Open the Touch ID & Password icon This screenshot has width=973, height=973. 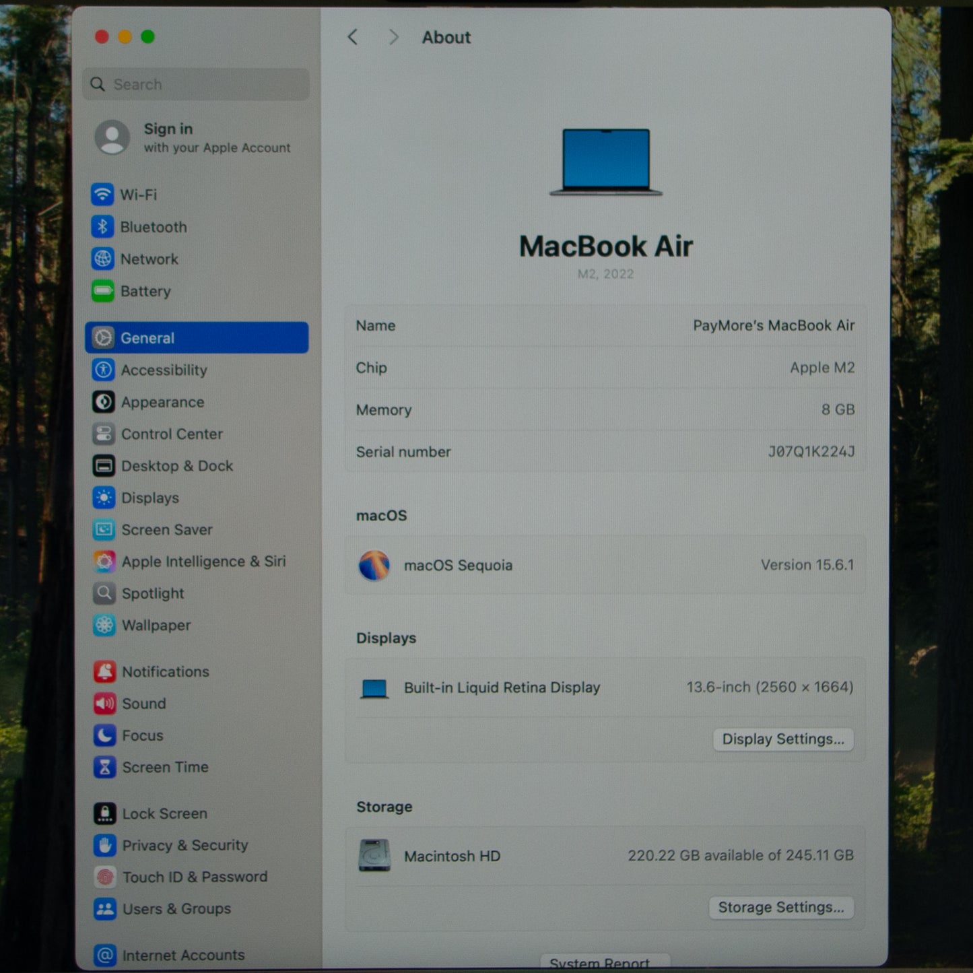pos(105,877)
